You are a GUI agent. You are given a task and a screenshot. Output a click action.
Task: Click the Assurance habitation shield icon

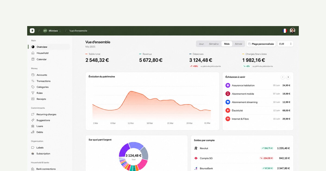coord(228,85)
